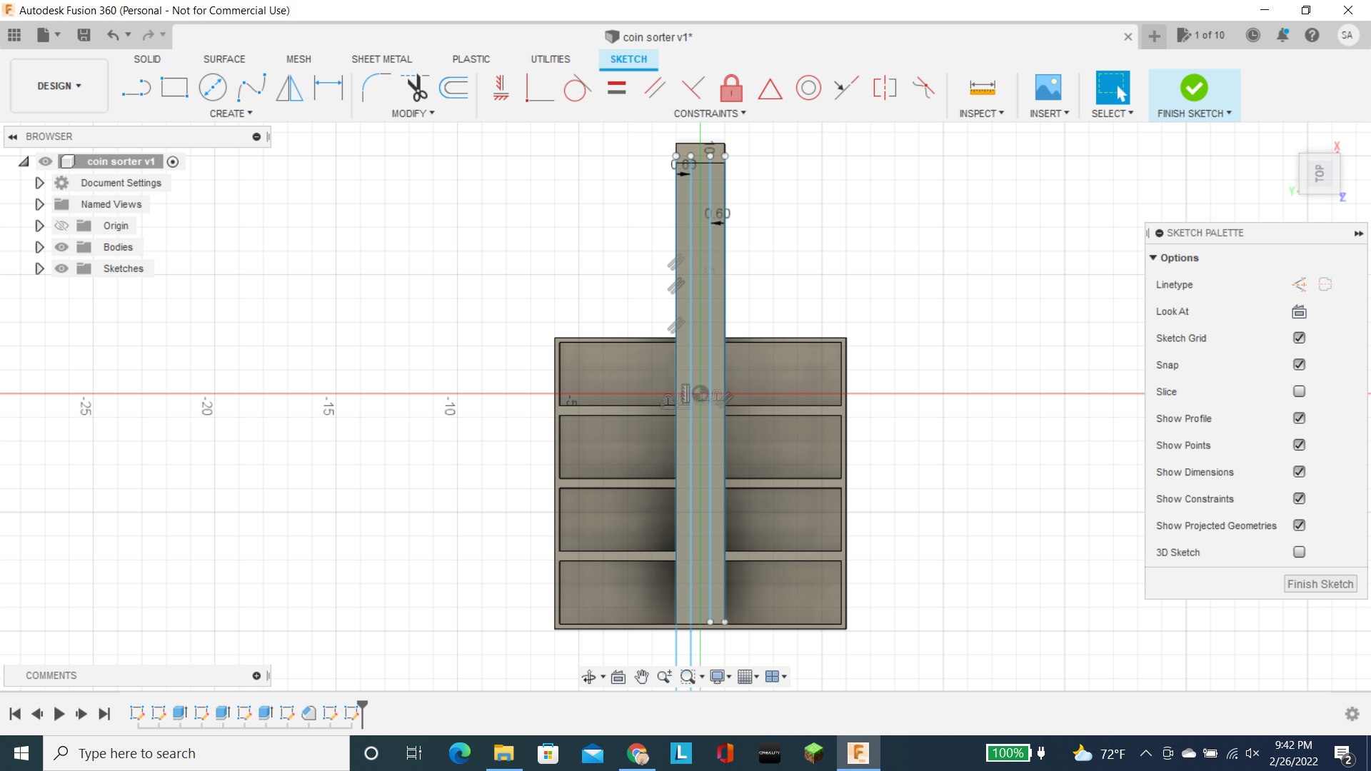Click Finish Sketch in the Sketch Palette

(1319, 583)
